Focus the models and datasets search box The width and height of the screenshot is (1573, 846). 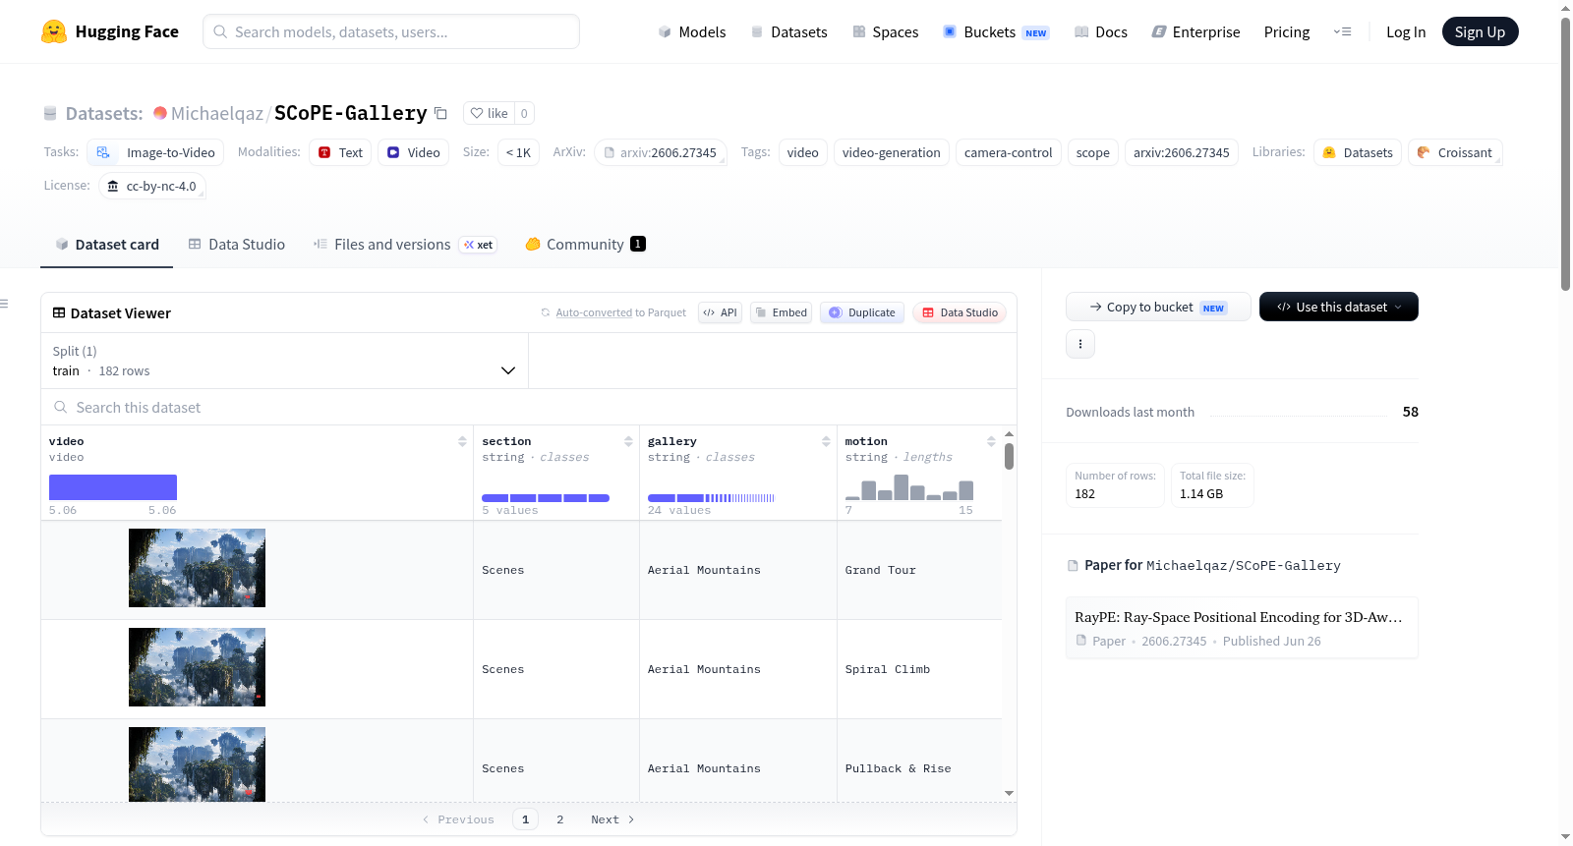point(391,31)
